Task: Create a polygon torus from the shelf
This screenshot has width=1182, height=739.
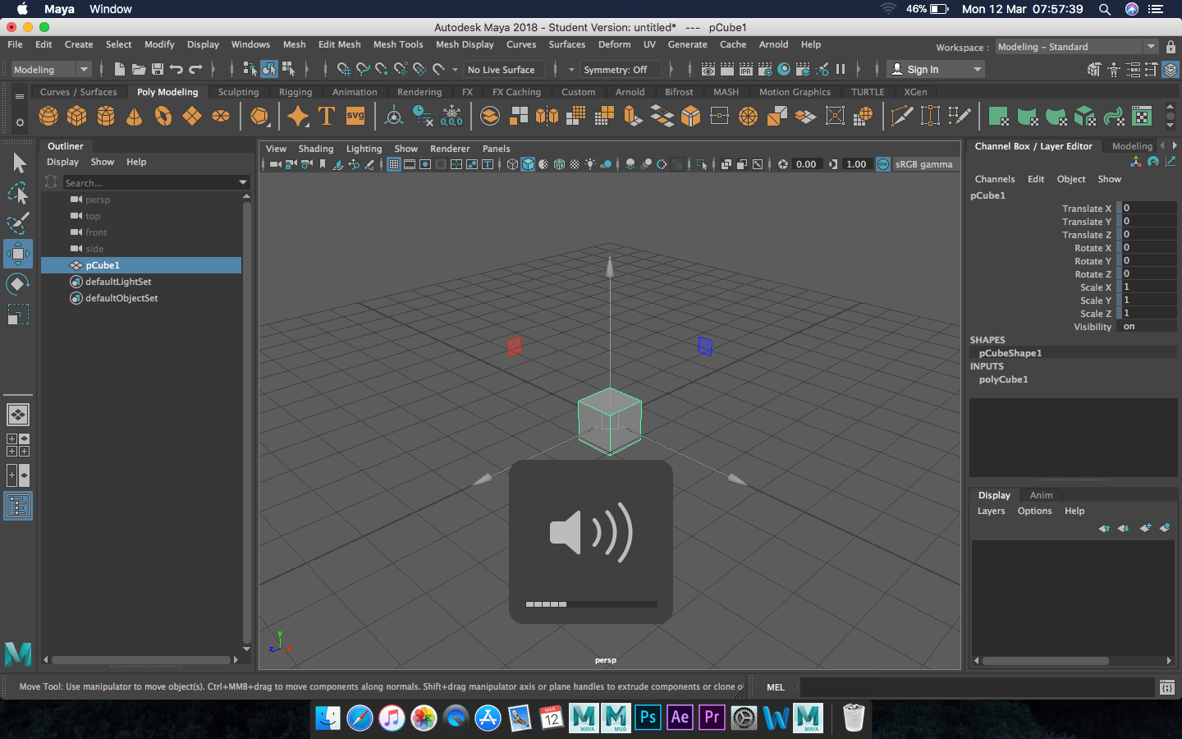Action: (x=163, y=116)
